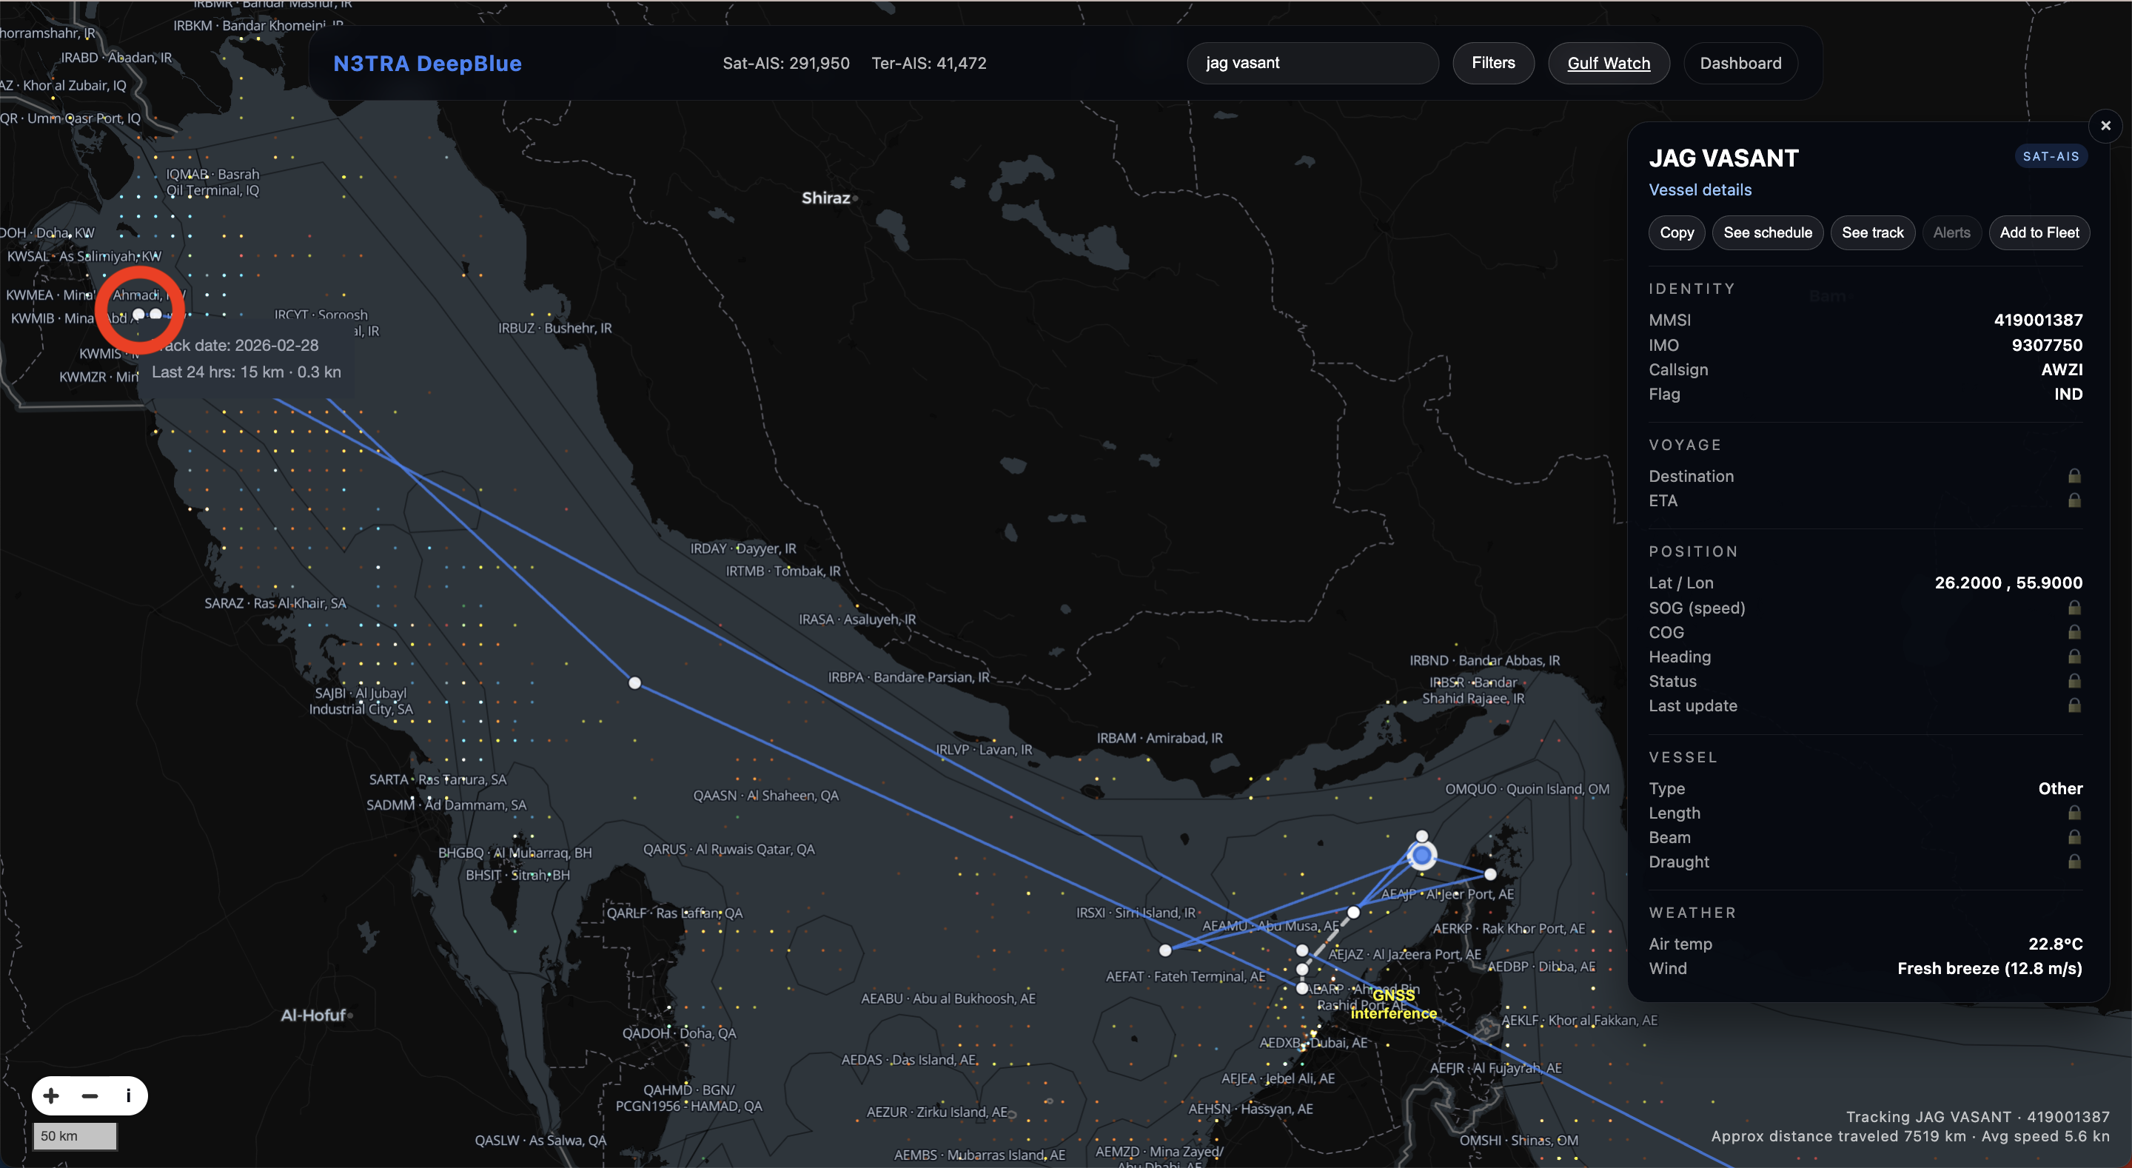Screen dimensions: 2132x1168
Task: Click See track button
Action: click(x=1872, y=232)
